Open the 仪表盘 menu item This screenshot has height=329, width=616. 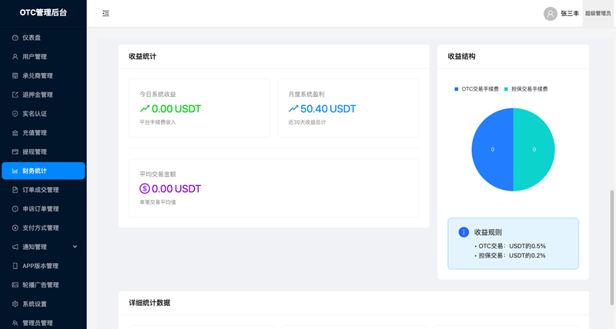coord(43,38)
